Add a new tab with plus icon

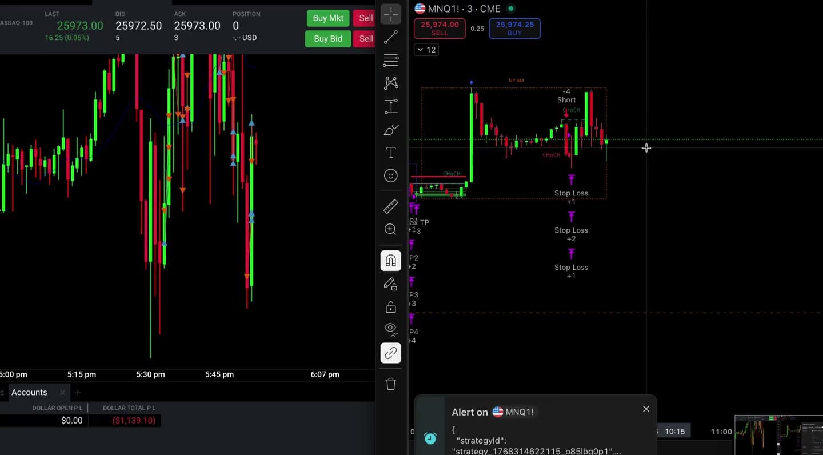click(78, 393)
